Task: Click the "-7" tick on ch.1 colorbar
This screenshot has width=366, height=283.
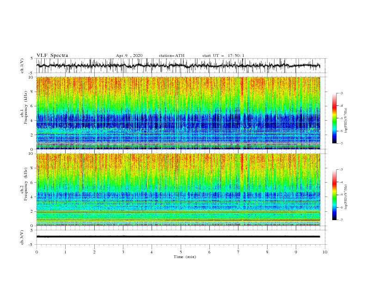Action: (341, 143)
